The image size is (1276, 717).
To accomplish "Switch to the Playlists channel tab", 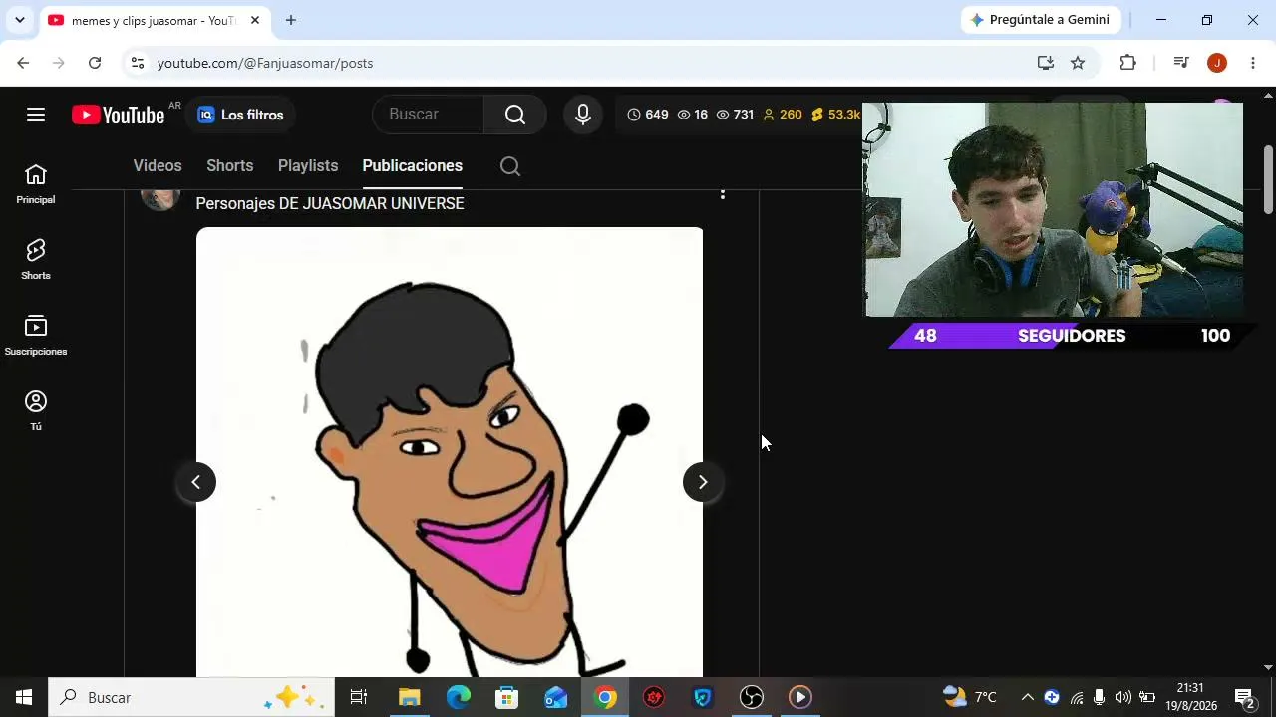I will (308, 166).
